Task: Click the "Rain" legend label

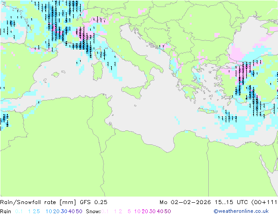Action: coord(6,211)
